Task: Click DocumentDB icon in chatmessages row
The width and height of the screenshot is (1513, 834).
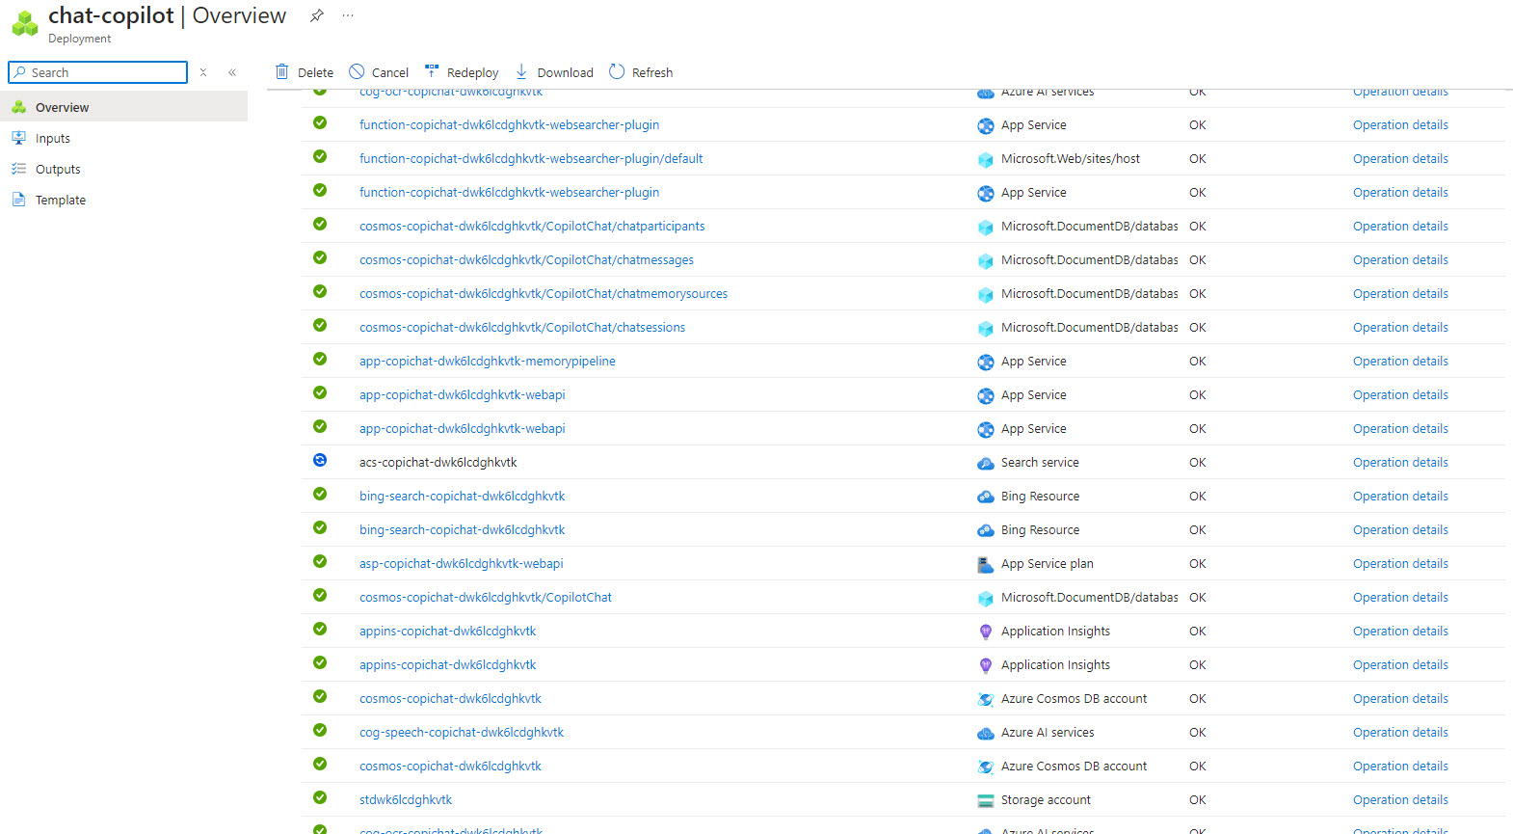Action: [986, 260]
